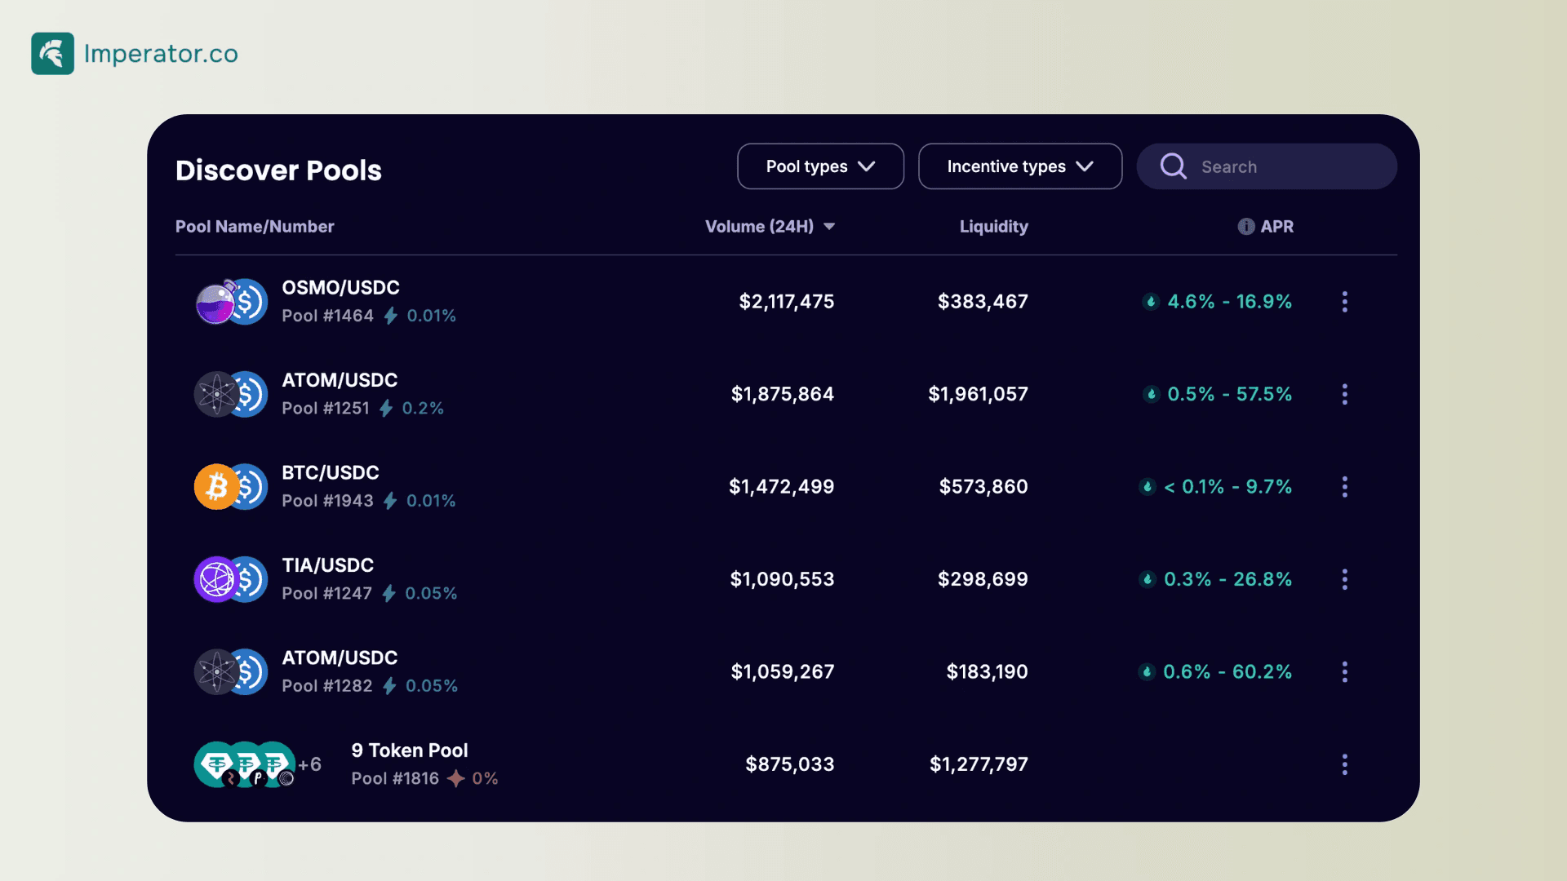
Task: Click the search magnifier icon
Action: pyautogui.click(x=1173, y=166)
